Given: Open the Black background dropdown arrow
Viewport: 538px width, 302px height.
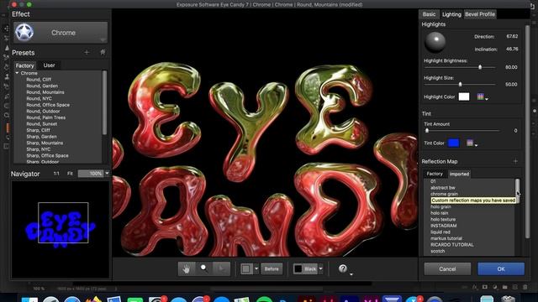Looking at the screenshot, I should tap(321, 268).
